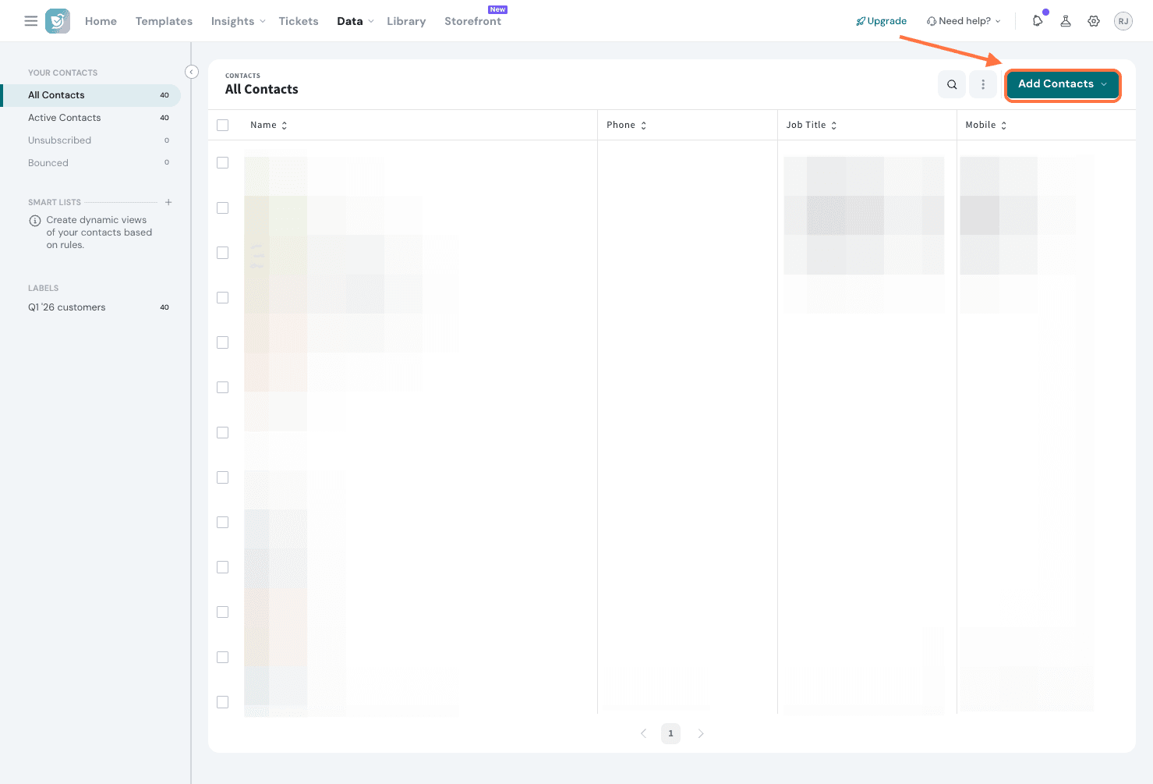Click the Upgrade link
Viewport: 1153px width, 784px height.
(x=882, y=21)
